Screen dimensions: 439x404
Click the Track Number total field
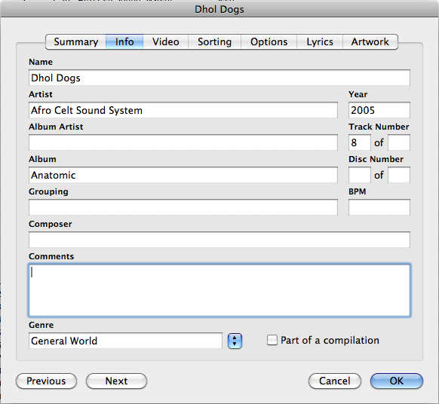(399, 142)
